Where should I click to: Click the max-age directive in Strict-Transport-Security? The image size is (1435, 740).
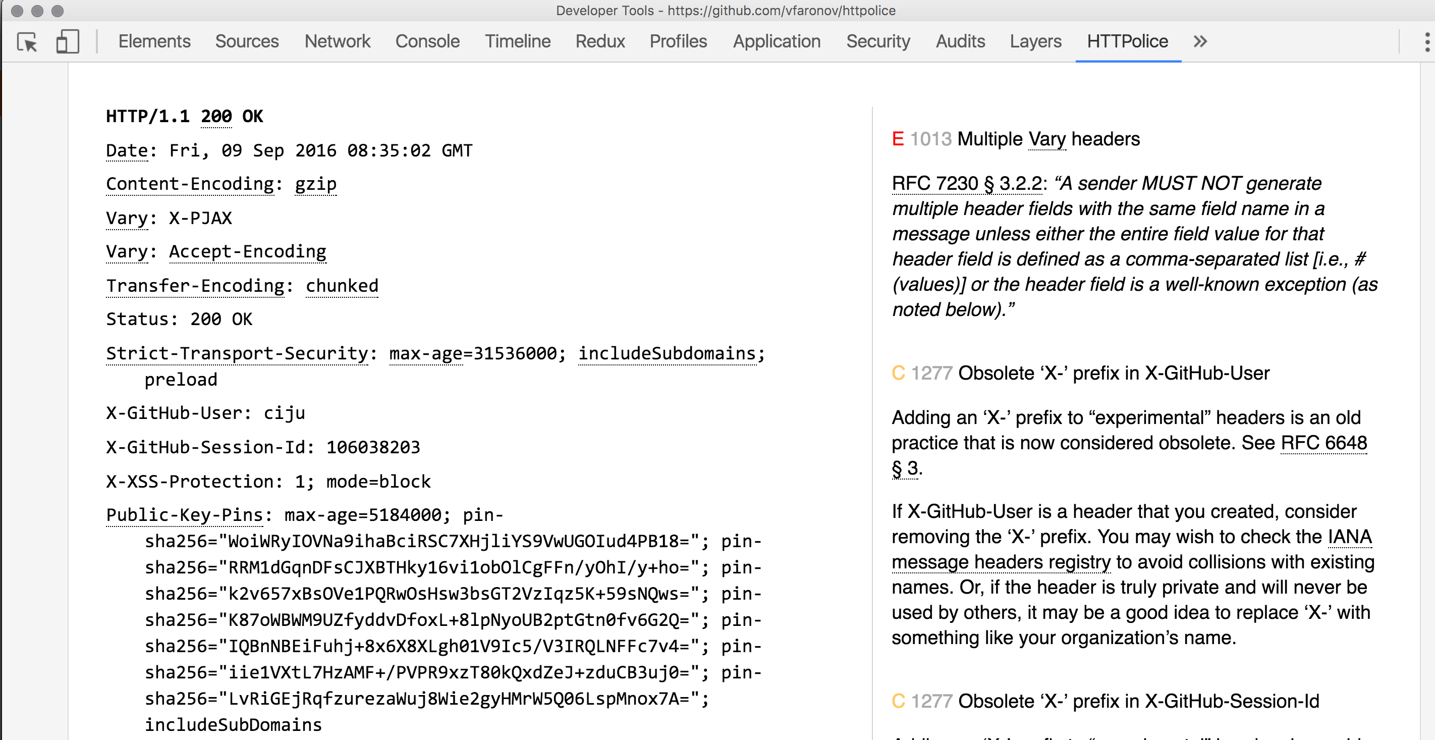pos(426,354)
